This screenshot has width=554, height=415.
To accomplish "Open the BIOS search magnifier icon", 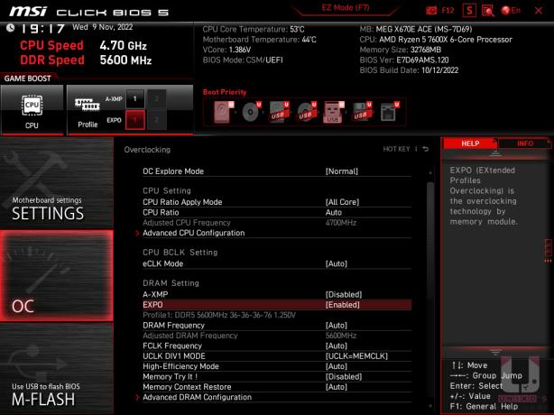I will point(488,11).
